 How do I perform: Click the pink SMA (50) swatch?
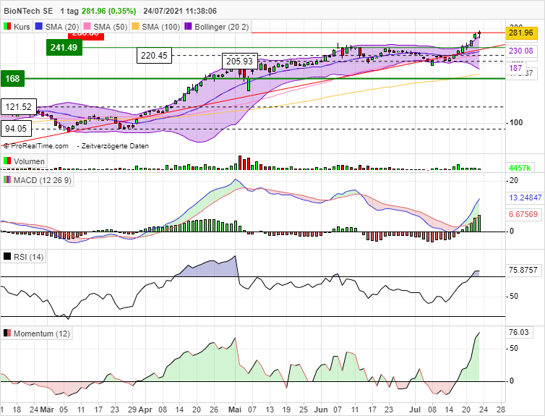[x=87, y=27]
